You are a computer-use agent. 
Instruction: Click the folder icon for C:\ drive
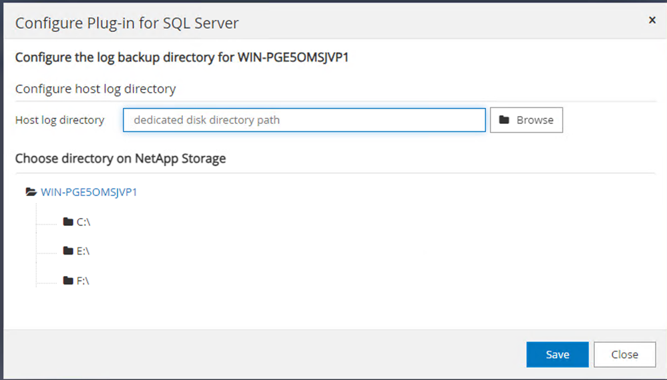pos(67,222)
